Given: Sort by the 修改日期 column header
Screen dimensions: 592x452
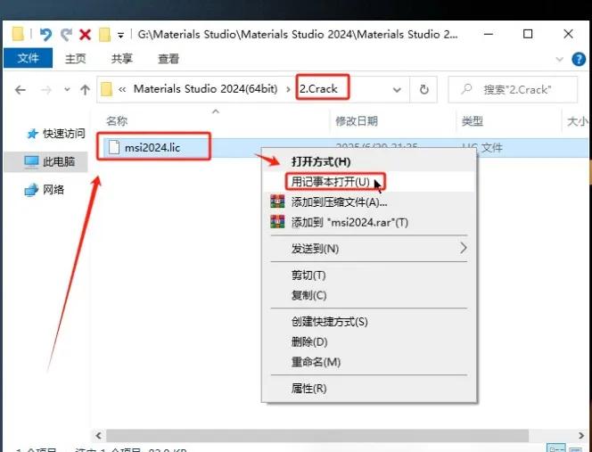Looking at the screenshot, I should [x=357, y=121].
